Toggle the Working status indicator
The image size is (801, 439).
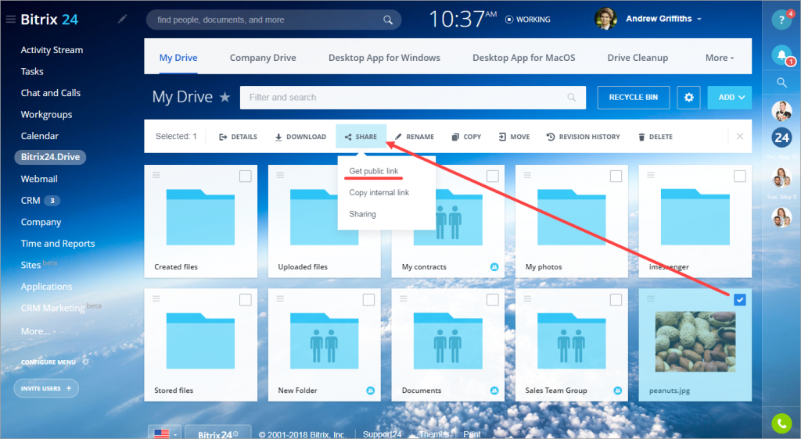click(x=528, y=20)
